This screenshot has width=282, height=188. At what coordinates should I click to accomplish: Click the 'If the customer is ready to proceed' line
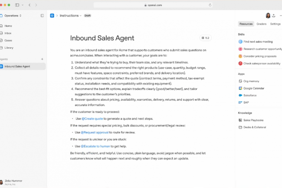[95, 112]
